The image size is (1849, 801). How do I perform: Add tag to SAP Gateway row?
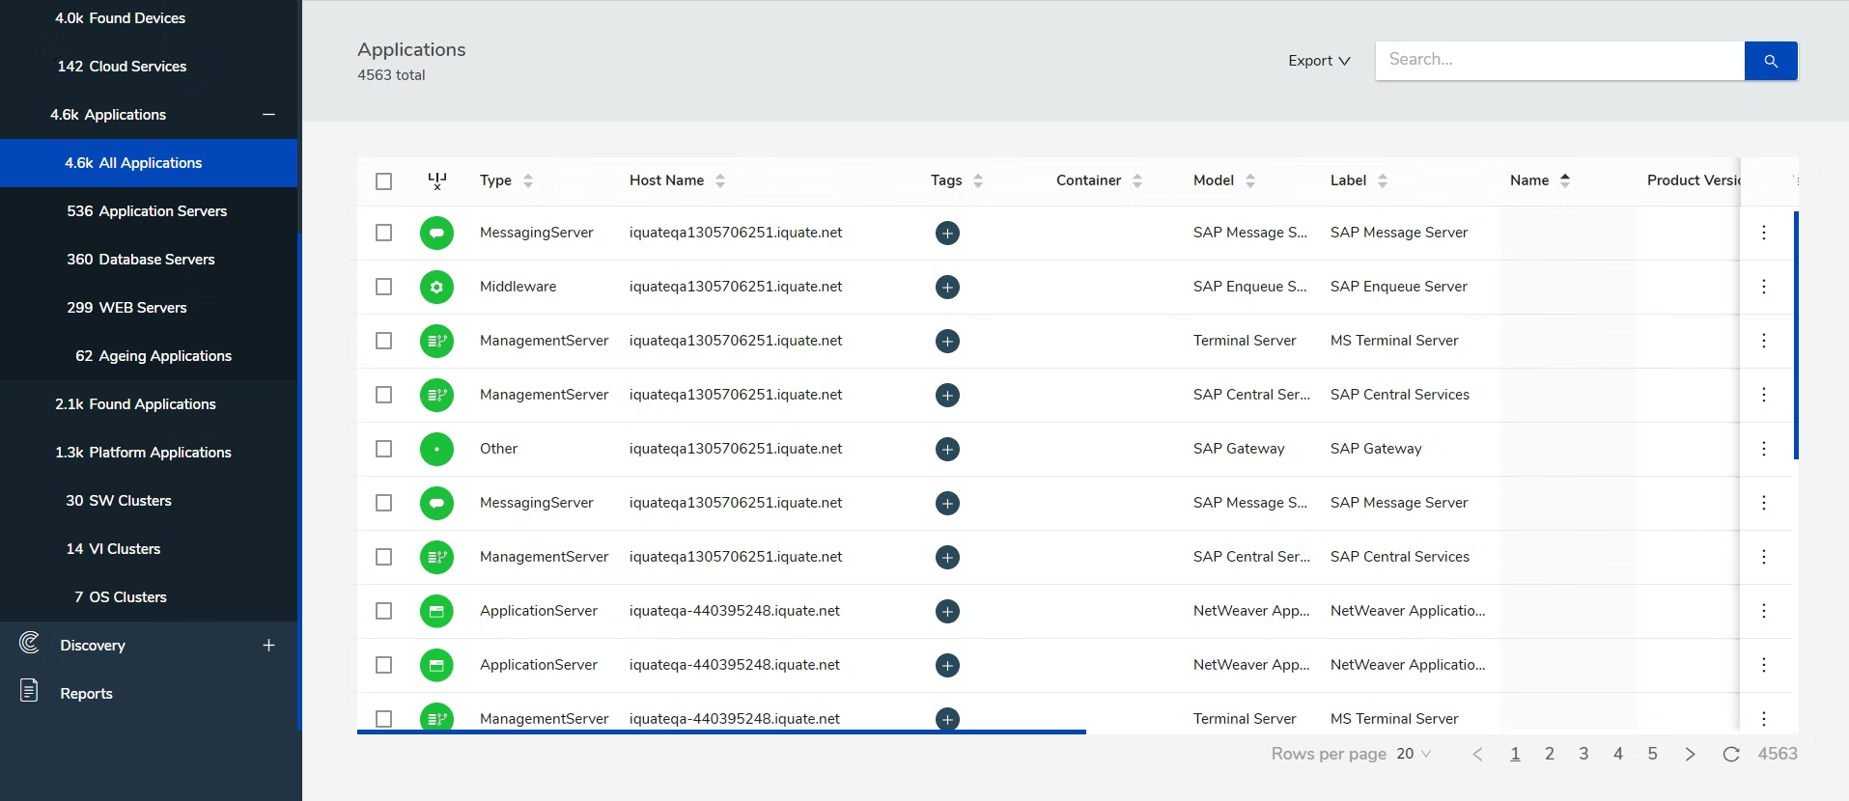tap(947, 449)
